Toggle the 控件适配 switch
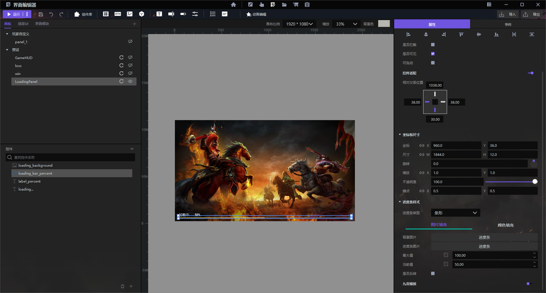This screenshot has height=293, width=546. tap(531, 73)
